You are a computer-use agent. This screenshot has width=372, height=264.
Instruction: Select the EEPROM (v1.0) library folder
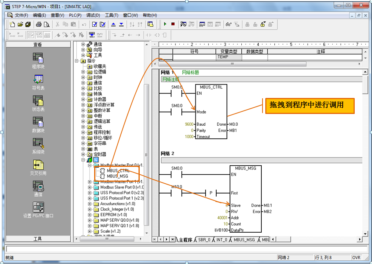pyautogui.click(x=113, y=215)
